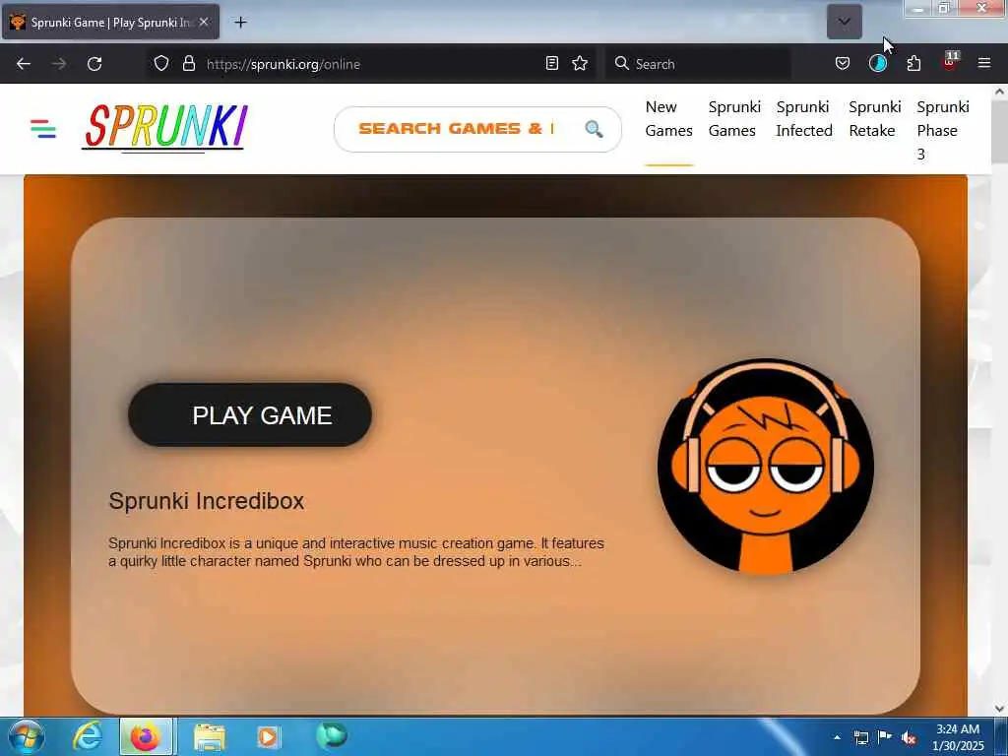Click the rainbow SPRUNKI logo
The image size is (1008, 756).
(x=164, y=128)
